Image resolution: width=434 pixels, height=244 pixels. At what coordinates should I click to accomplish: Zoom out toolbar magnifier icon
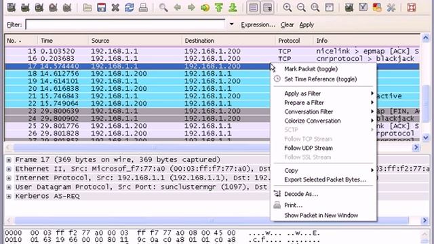(301, 7)
